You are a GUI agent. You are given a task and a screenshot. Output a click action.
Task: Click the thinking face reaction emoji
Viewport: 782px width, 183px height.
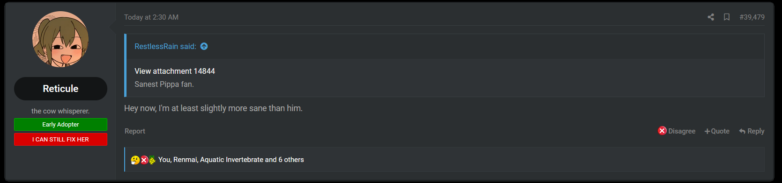coord(135,160)
